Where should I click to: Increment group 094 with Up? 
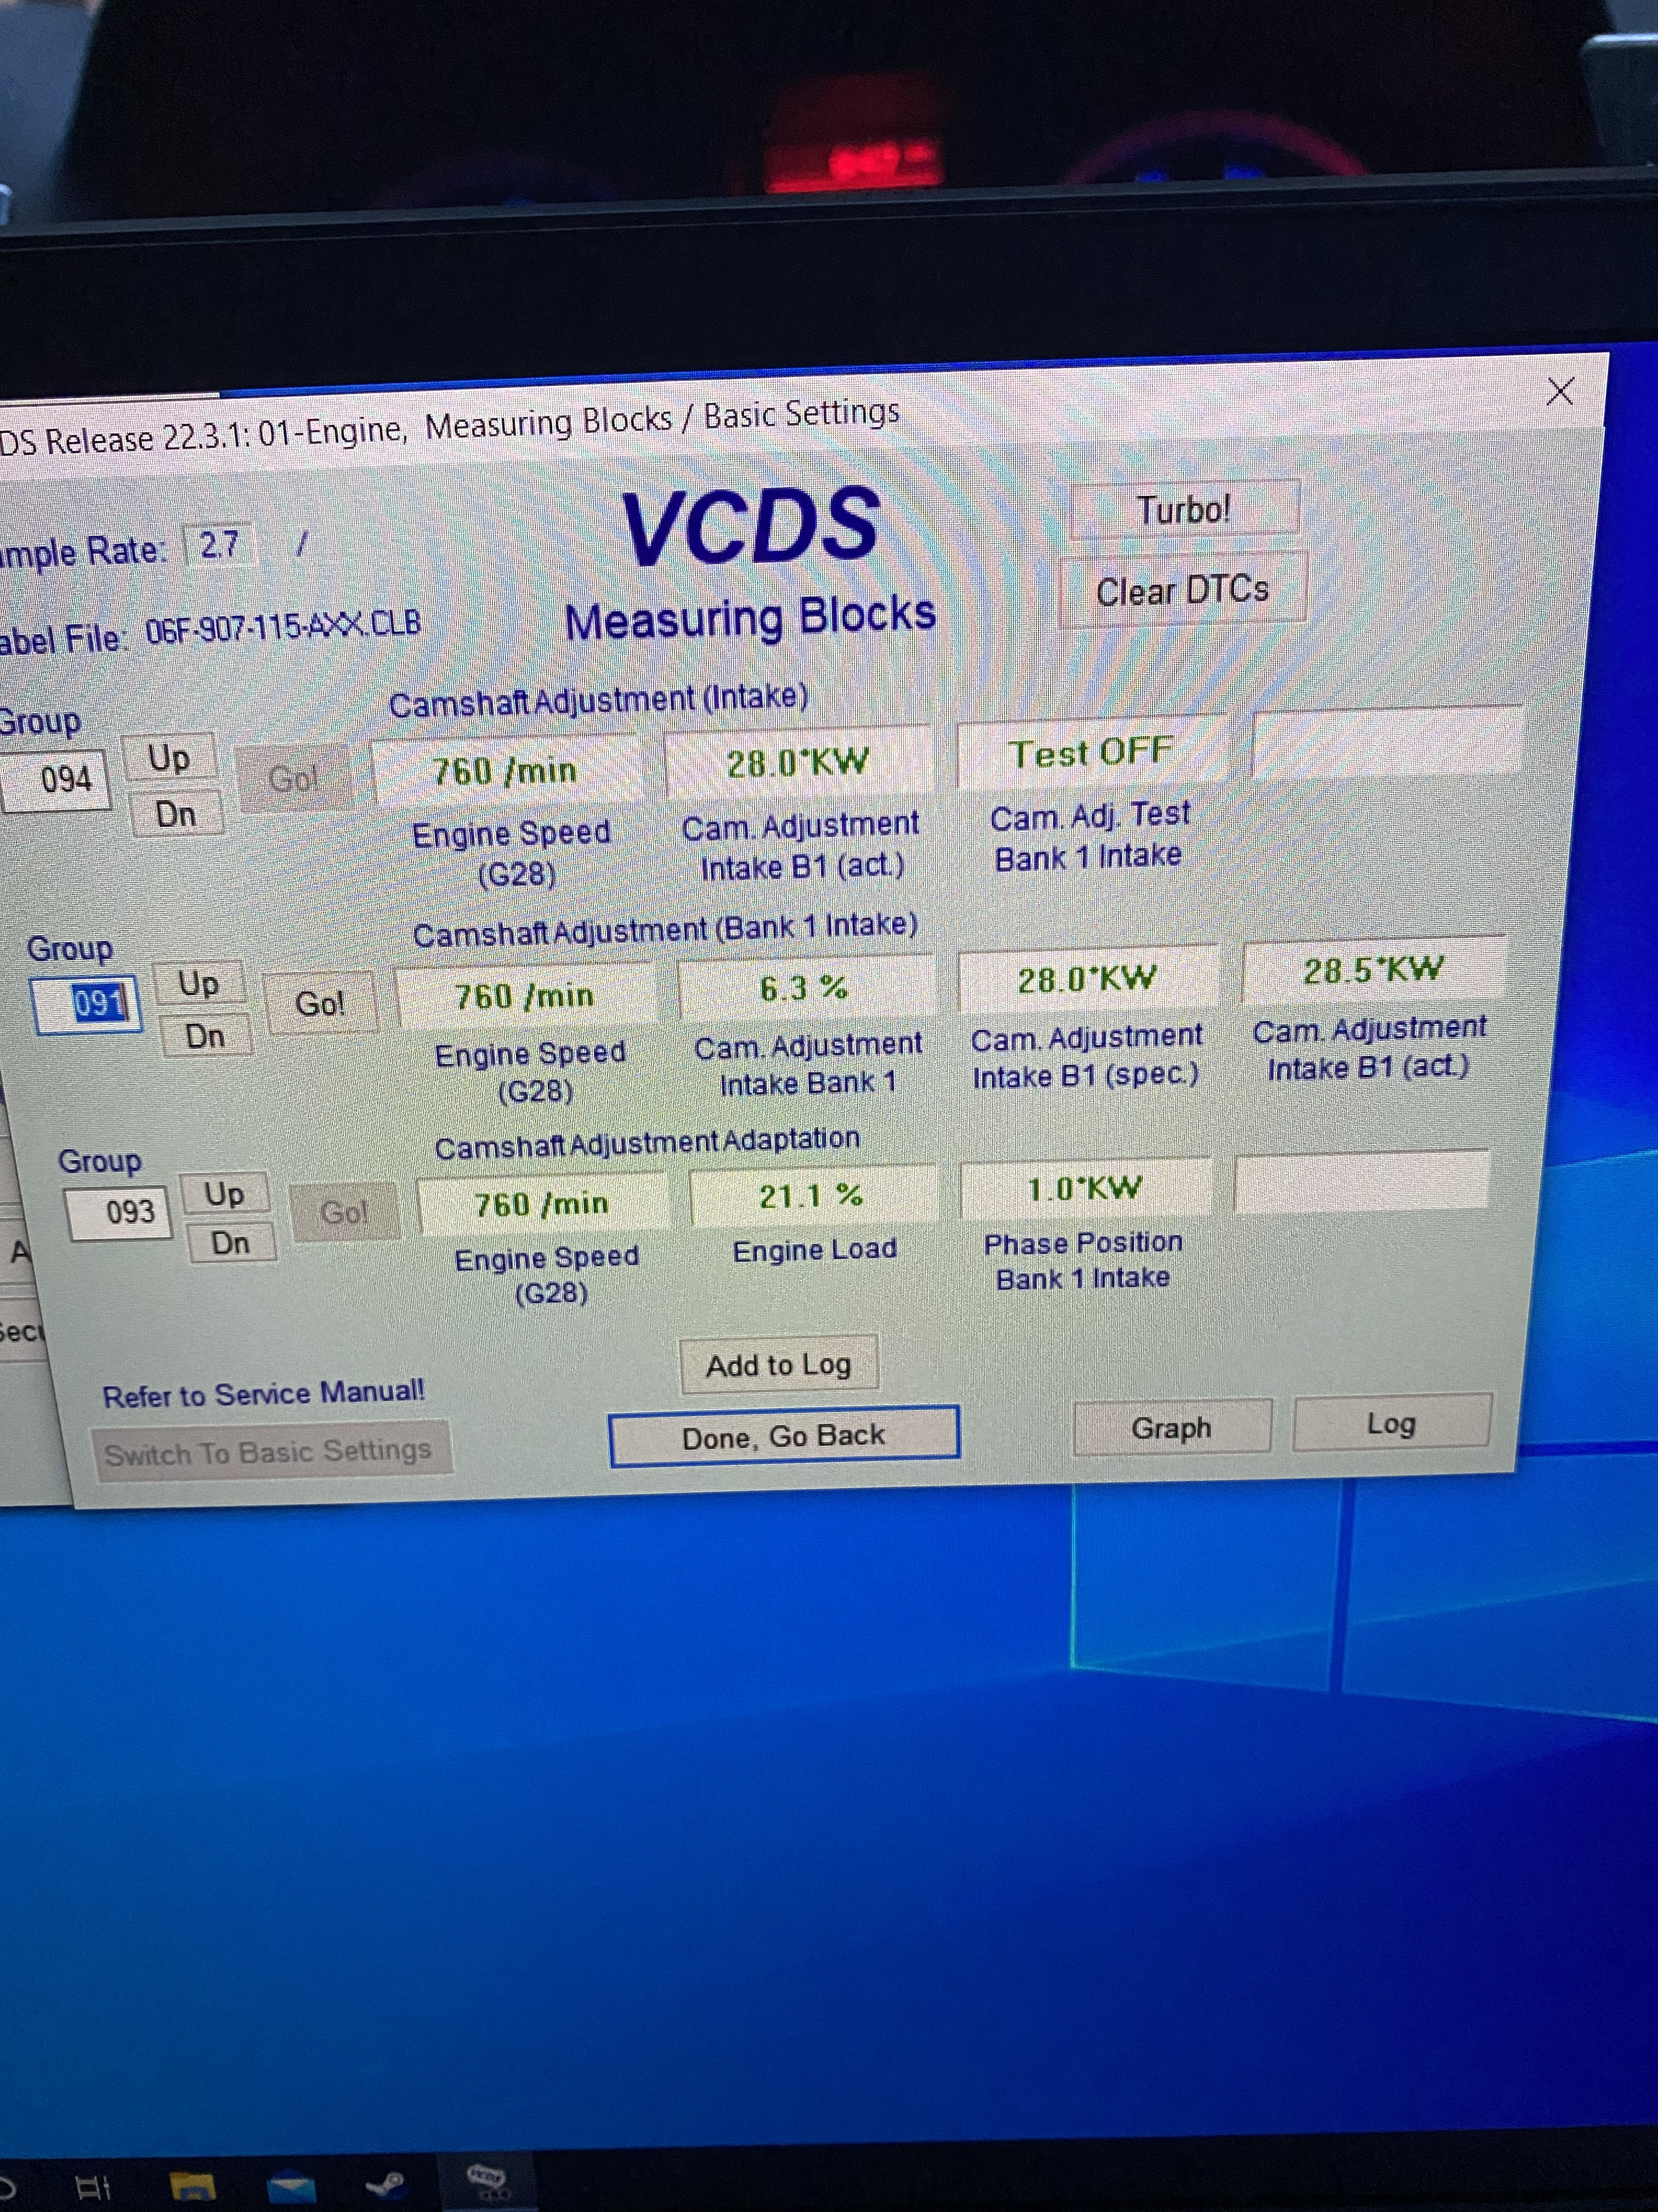click(169, 757)
